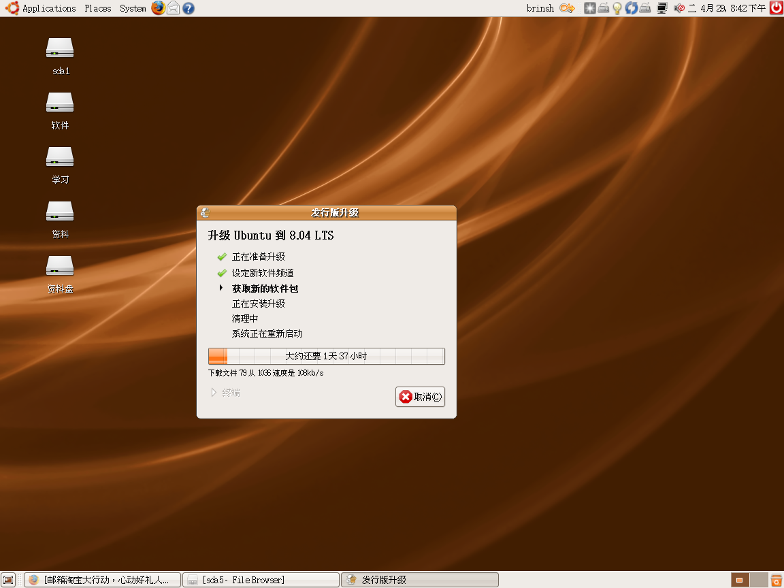Open the 资料盘 drive icon on desktop
This screenshot has width=784, height=588.
[x=60, y=265]
